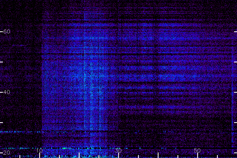Image resolution: width=237 pixels, height=158 pixels.
Task: Click the '40' label on the vertical axis
Action: pyautogui.click(x=7, y=92)
